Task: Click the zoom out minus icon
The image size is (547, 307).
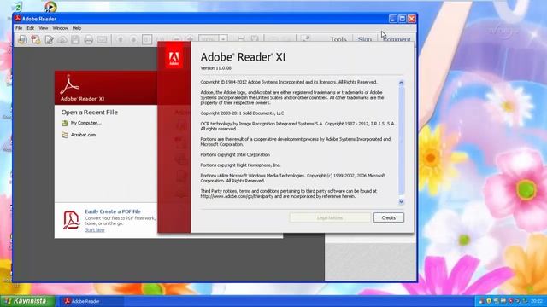Action: [177, 39]
